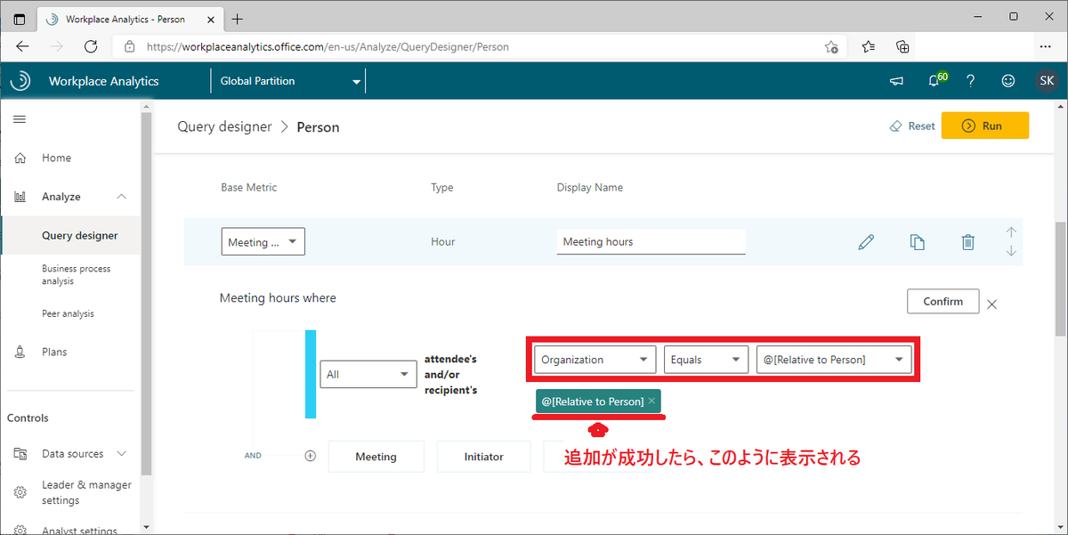This screenshot has height=535, width=1068.
Task: Click the browser address bar
Action: click(481, 47)
